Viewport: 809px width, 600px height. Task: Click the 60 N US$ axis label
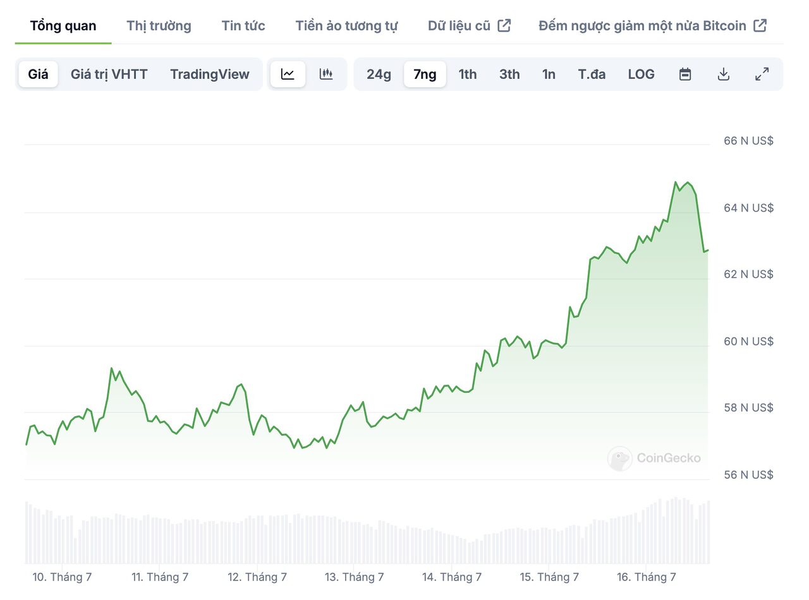(748, 341)
